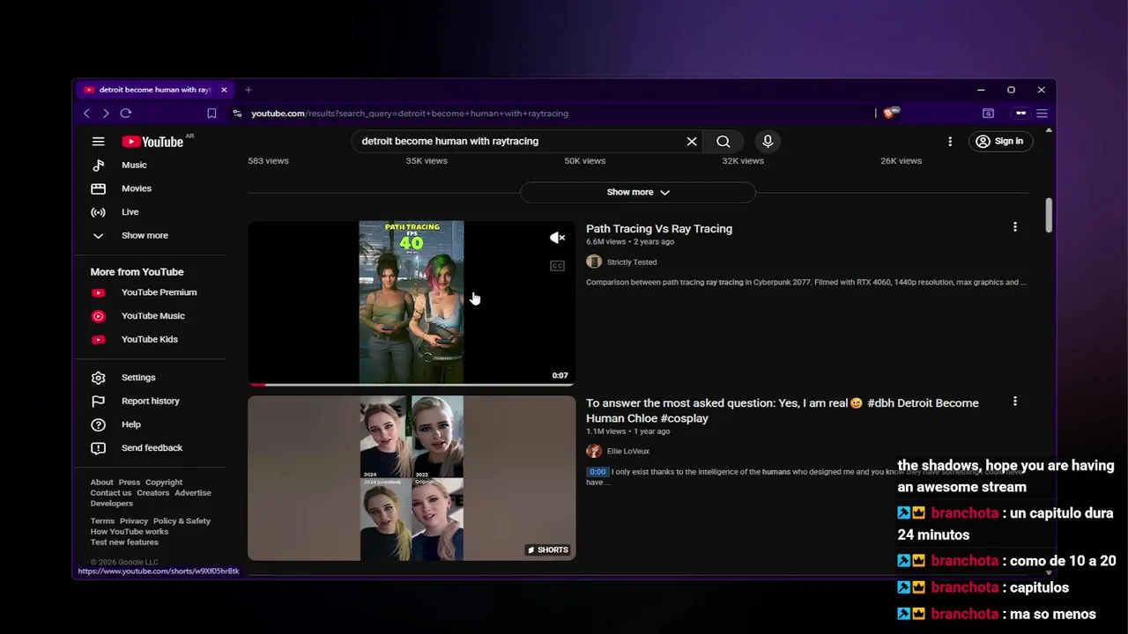Go back with browser back arrow

tap(86, 114)
